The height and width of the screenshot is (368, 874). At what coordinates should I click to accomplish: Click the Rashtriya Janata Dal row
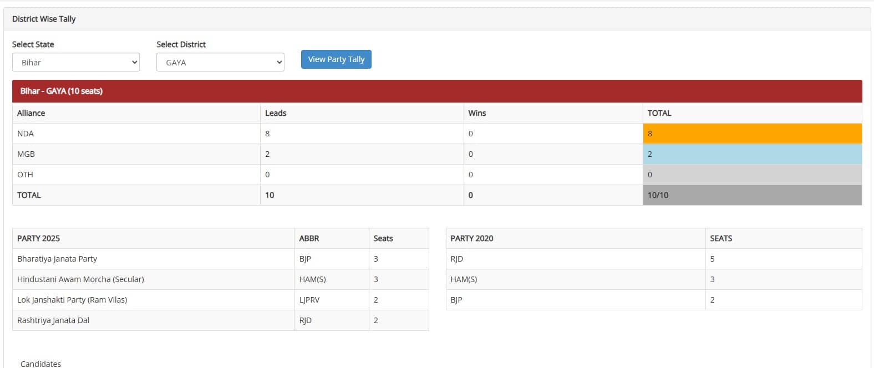53,320
